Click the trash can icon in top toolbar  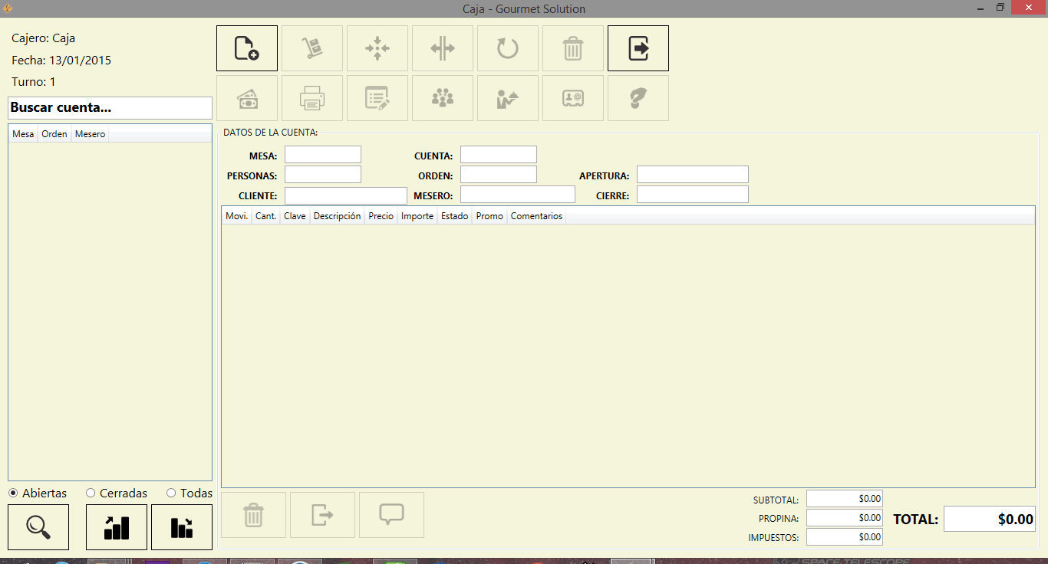(572, 48)
